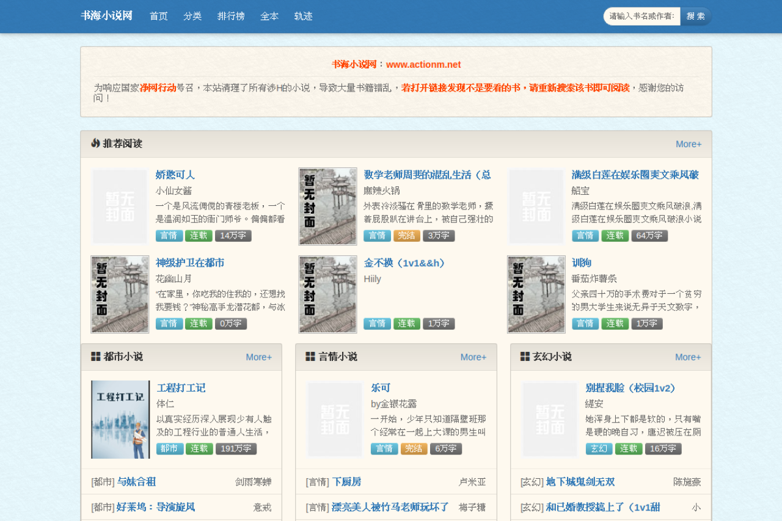Click More+ in 推荐阅读 header
782x521 pixels.
point(689,144)
